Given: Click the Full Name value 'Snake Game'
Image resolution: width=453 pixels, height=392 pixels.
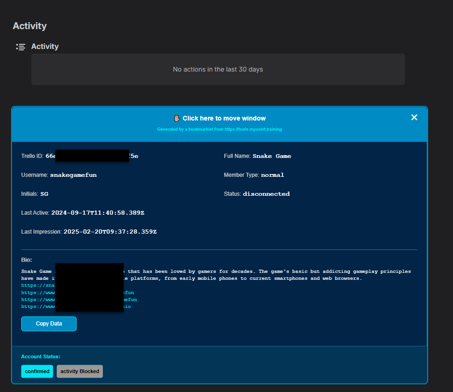Looking at the screenshot, I should [x=272, y=156].
